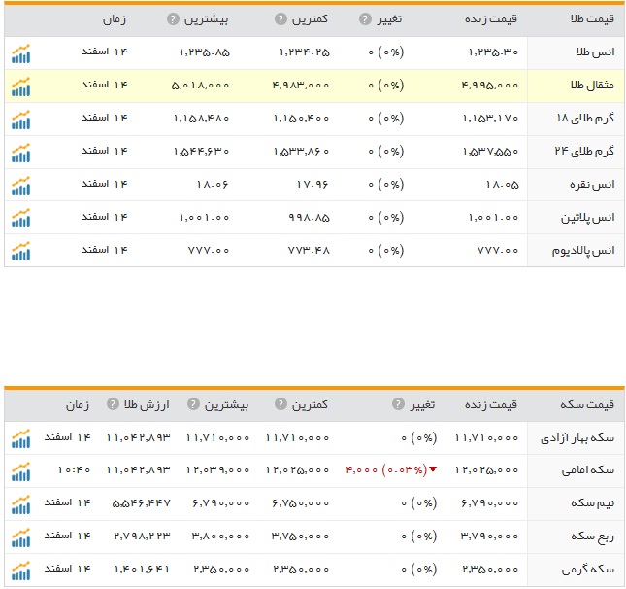Click help icon beside ارزش طلا header

[113, 404]
